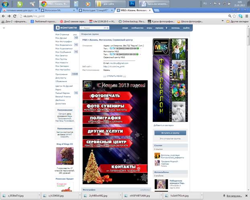Image resolution: width=250 pixels, height=200 pixels.
Task: Open «музыка» in VK header
Action: pyautogui.click(x=159, y=28)
